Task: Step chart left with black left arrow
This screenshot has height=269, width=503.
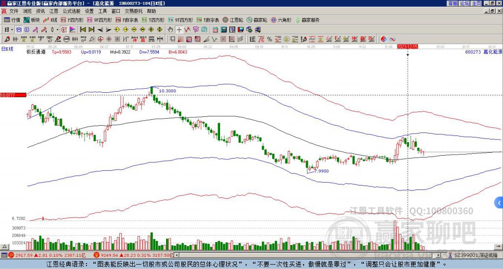Action: pos(100,29)
